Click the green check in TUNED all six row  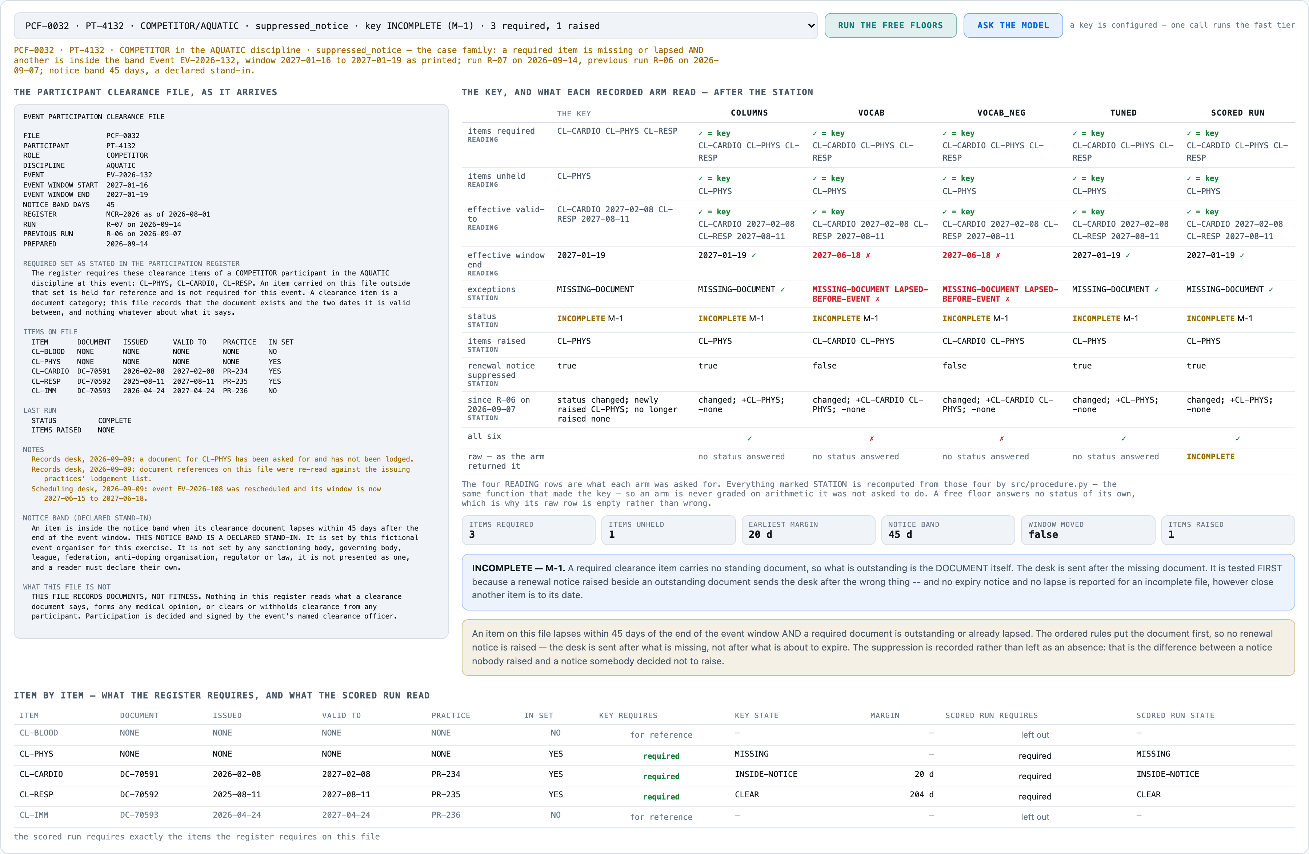click(1123, 439)
